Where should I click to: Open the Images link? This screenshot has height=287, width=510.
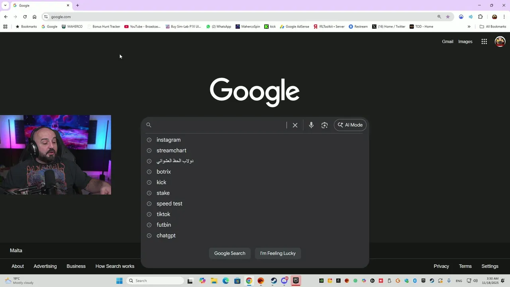tap(465, 41)
